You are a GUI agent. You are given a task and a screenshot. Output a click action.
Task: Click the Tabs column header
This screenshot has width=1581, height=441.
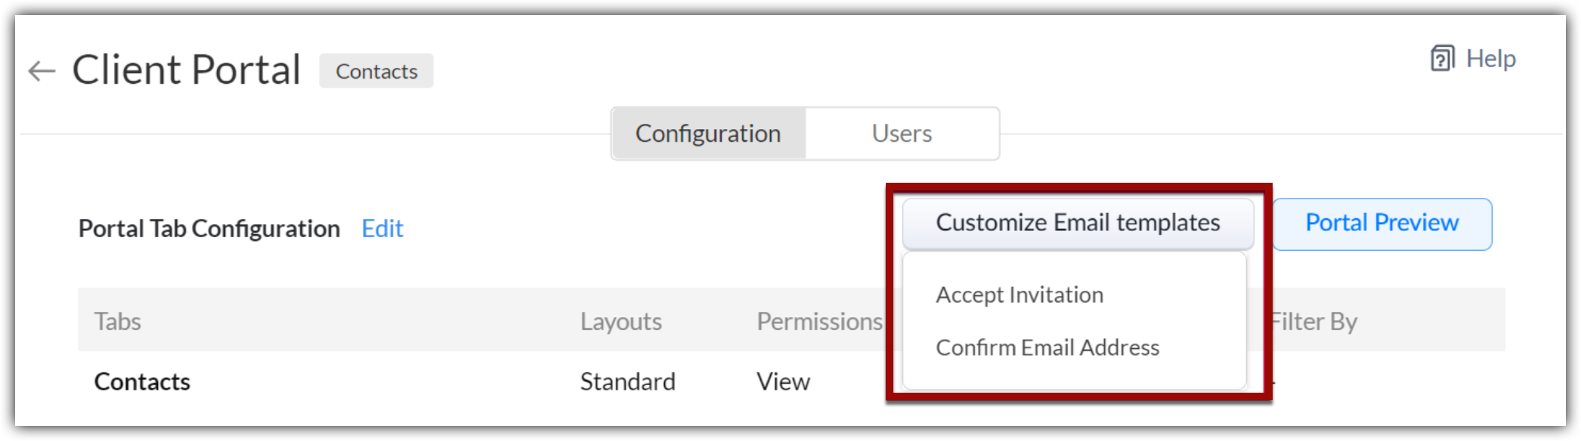point(118,322)
